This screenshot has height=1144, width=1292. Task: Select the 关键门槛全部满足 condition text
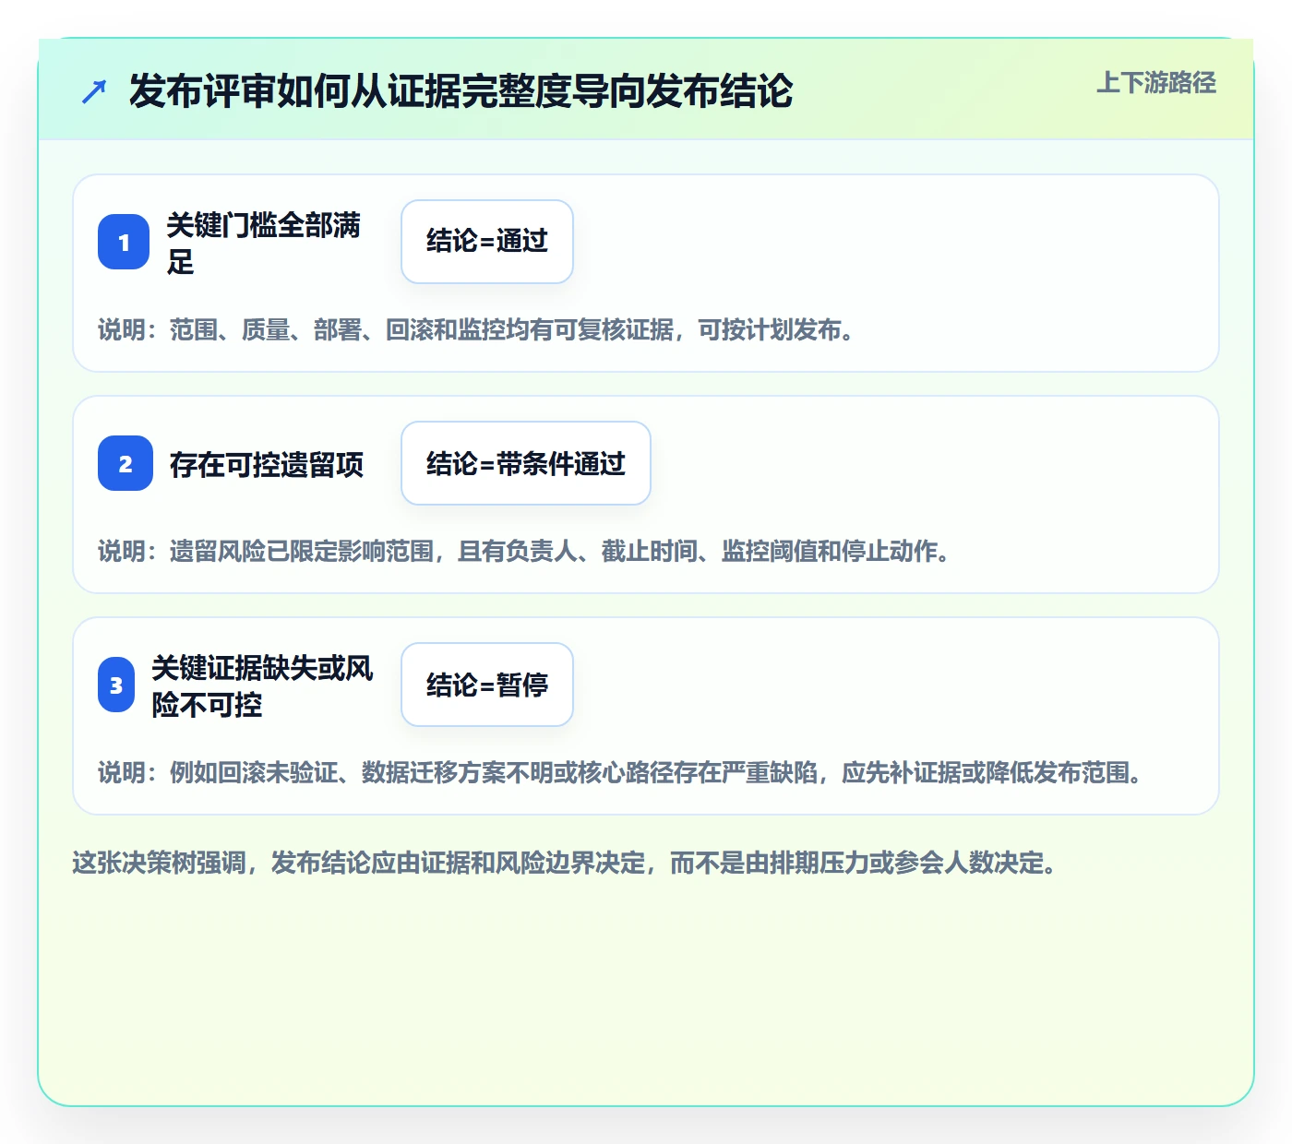point(264,243)
